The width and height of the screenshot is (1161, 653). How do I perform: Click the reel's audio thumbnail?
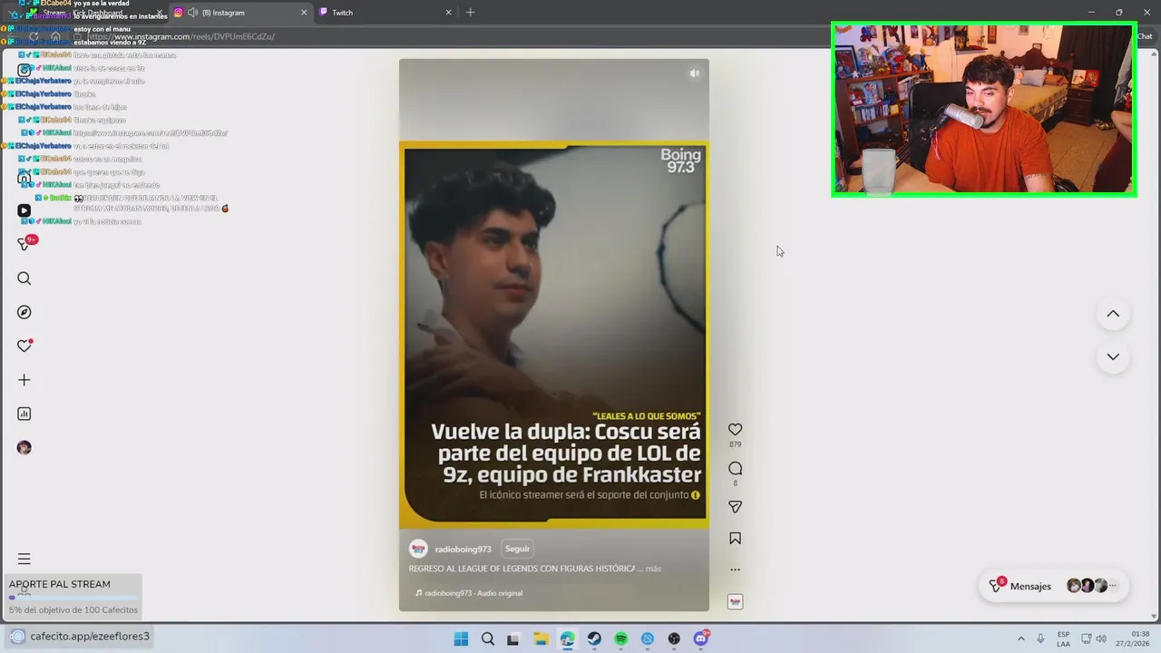pos(735,601)
